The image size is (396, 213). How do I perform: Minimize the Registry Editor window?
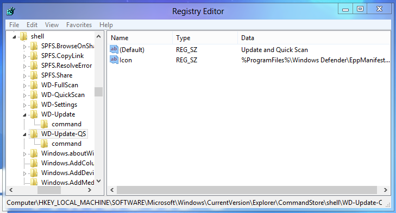[345, 9]
